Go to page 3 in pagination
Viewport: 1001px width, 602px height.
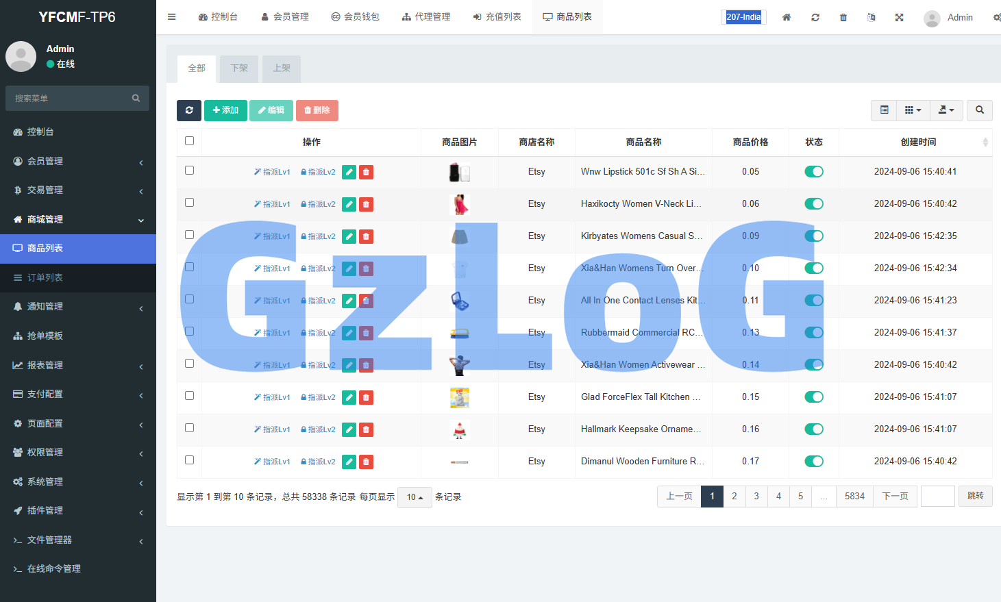pyautogui.click(x=756, y=497)
